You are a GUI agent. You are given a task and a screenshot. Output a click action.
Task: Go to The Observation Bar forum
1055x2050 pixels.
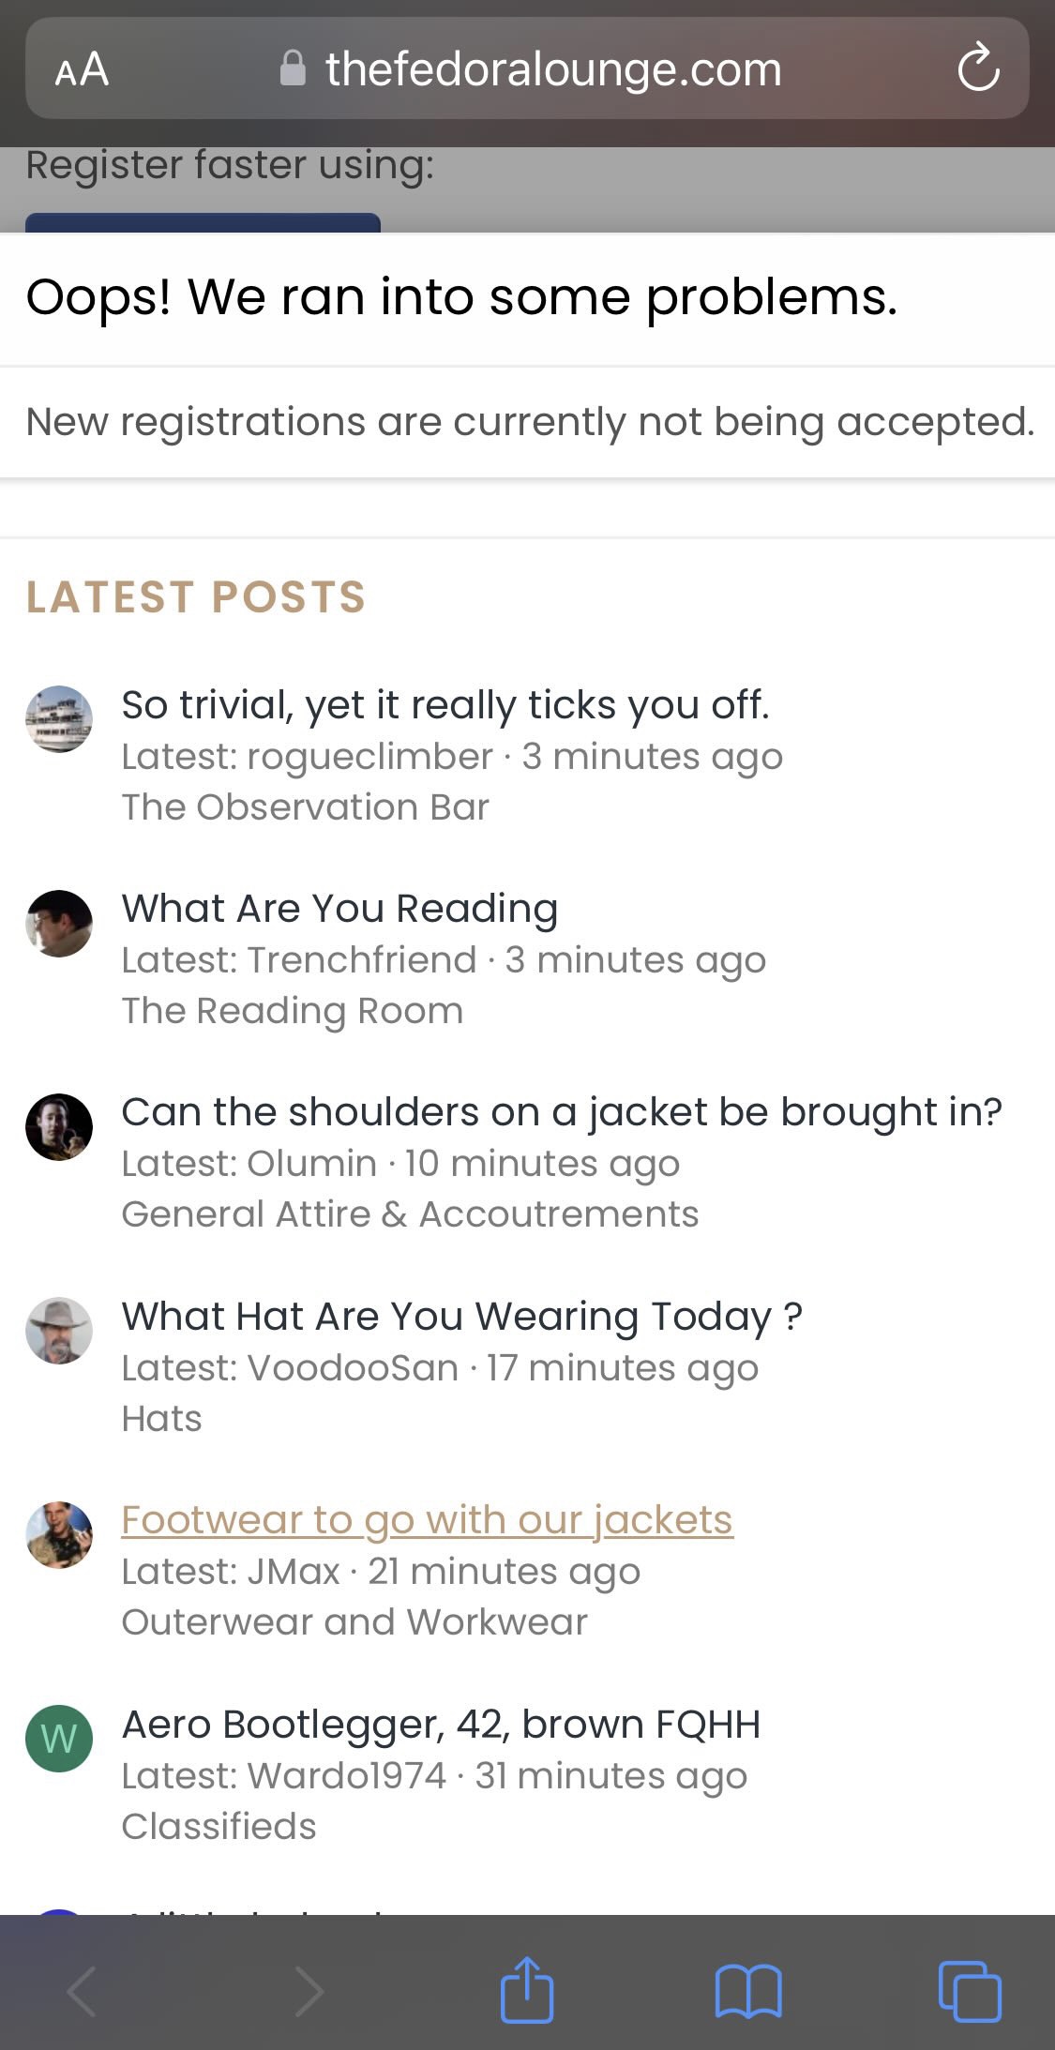point(306,807)
